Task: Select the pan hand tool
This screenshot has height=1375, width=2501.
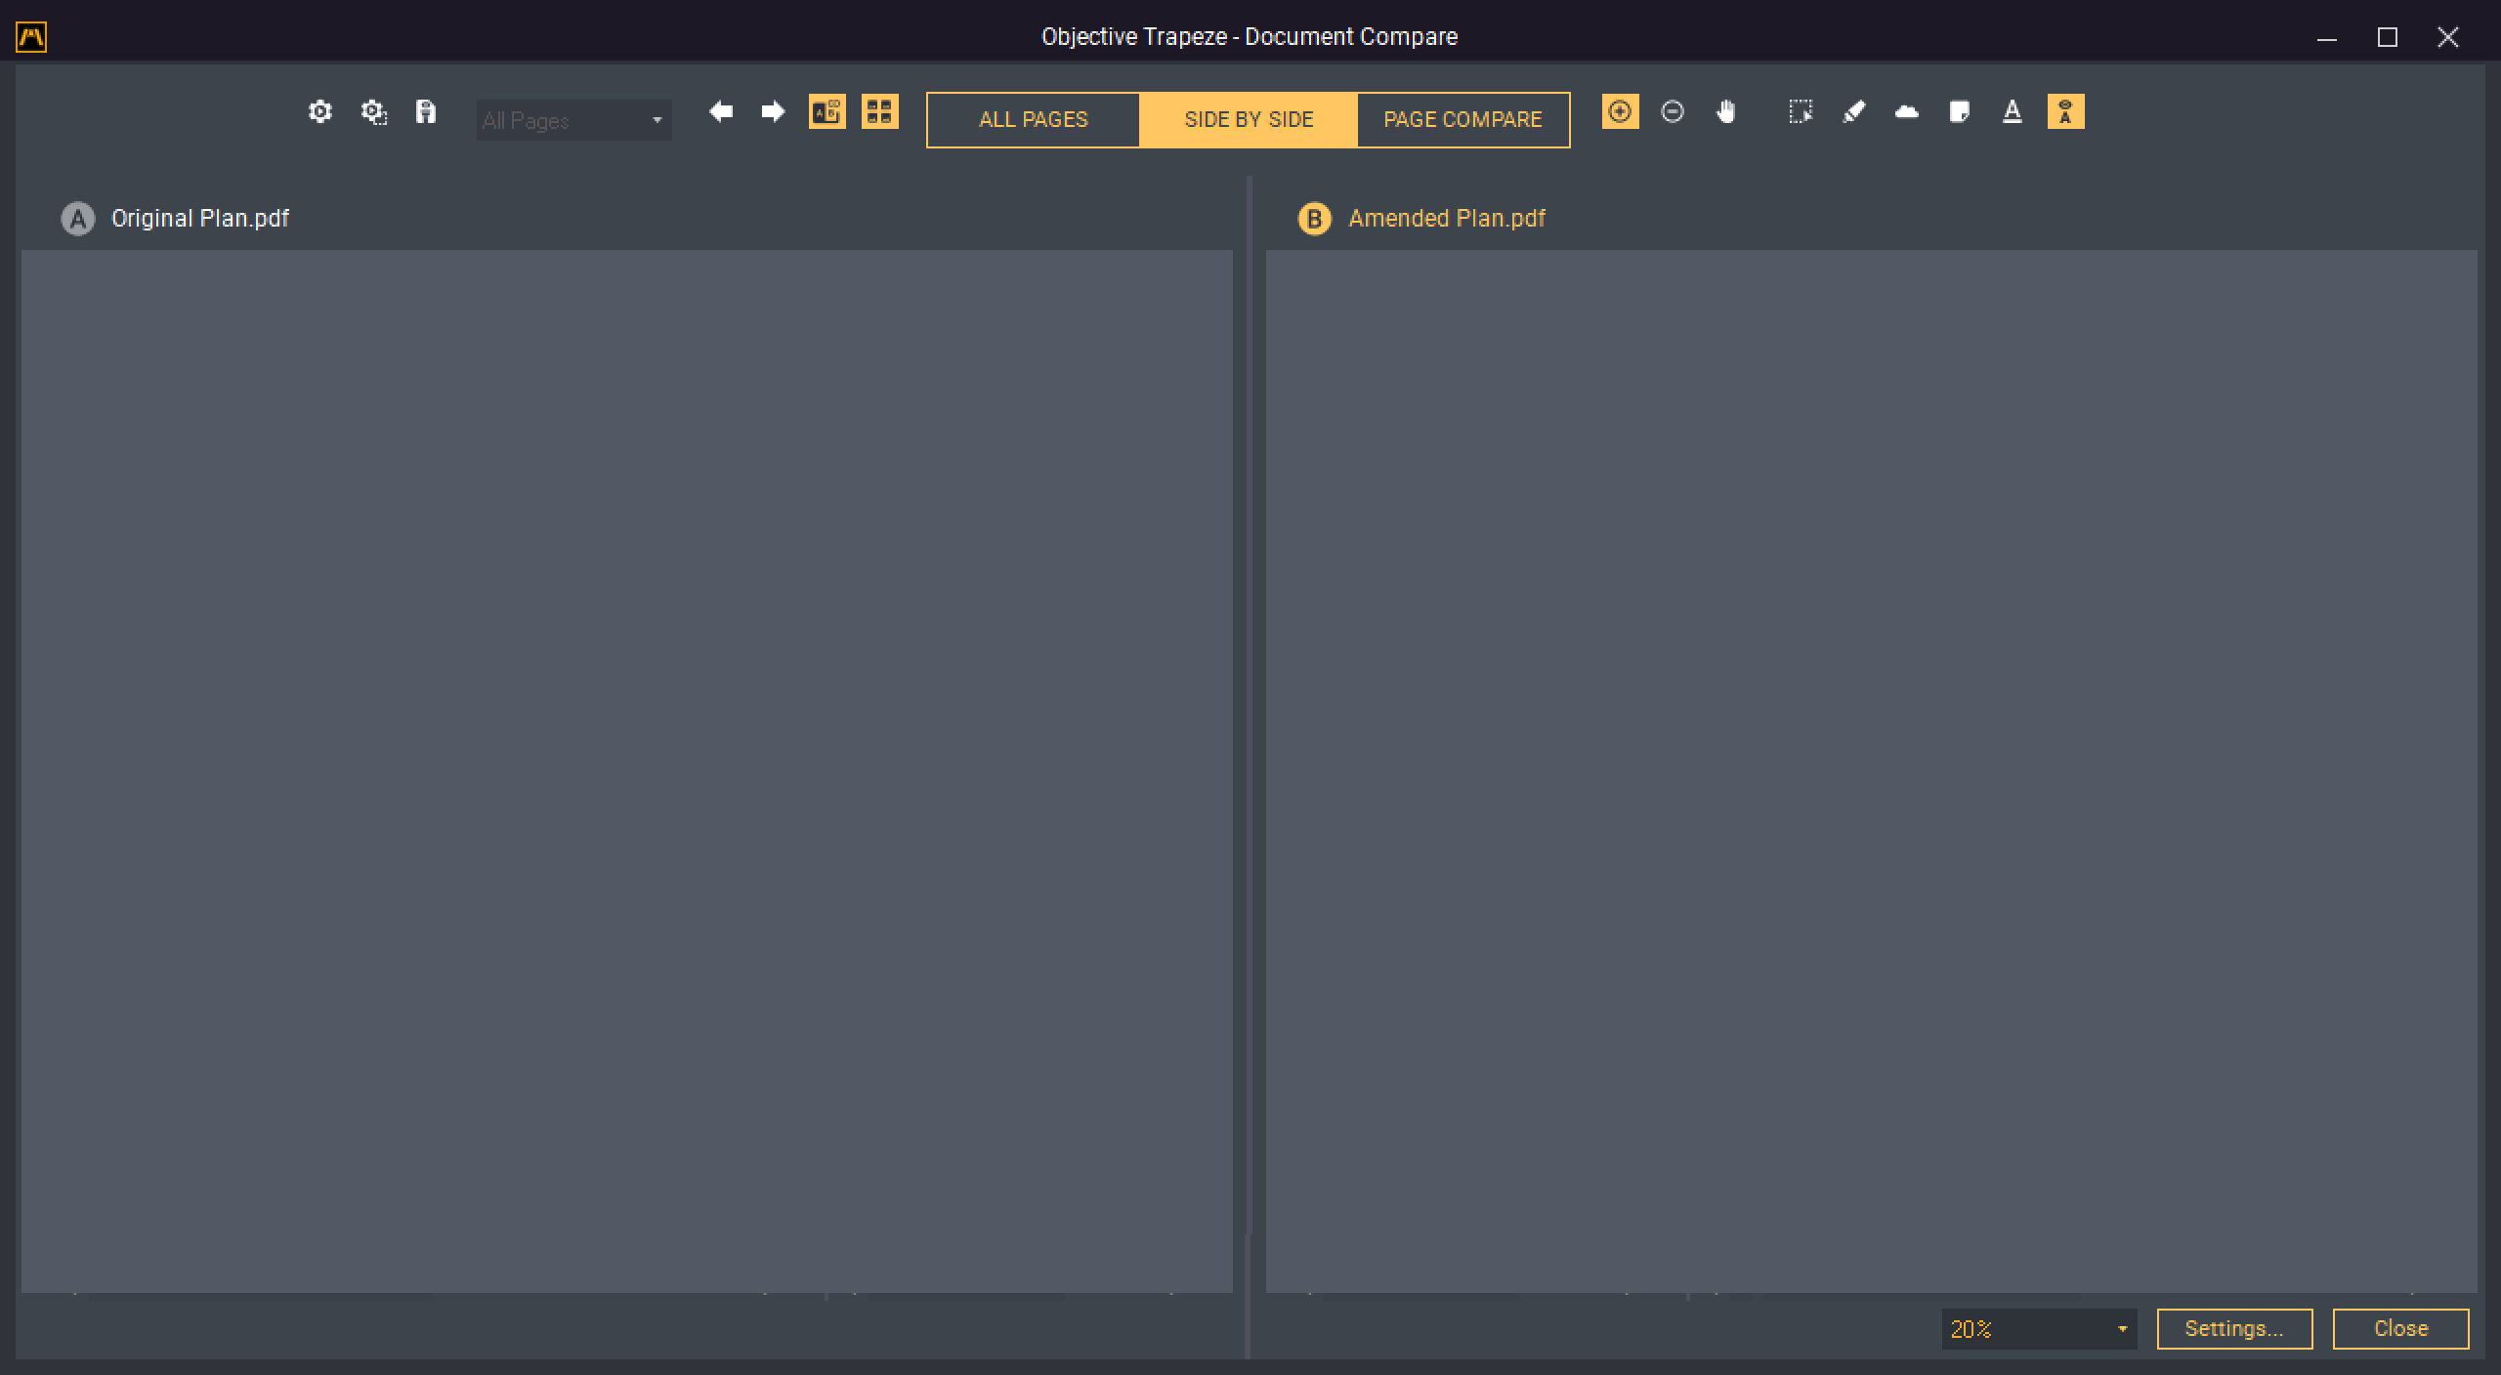Action: pos(1726,112)
